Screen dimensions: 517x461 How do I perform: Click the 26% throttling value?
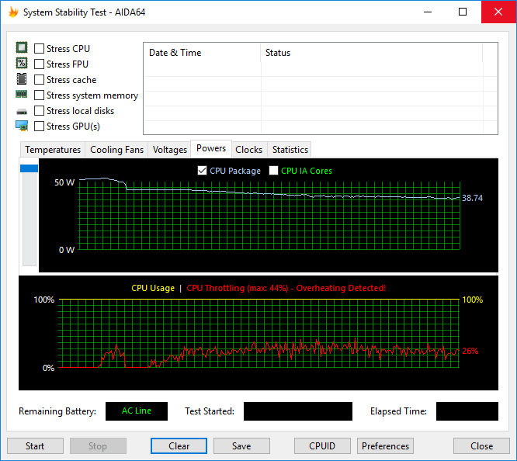(470, 351)
